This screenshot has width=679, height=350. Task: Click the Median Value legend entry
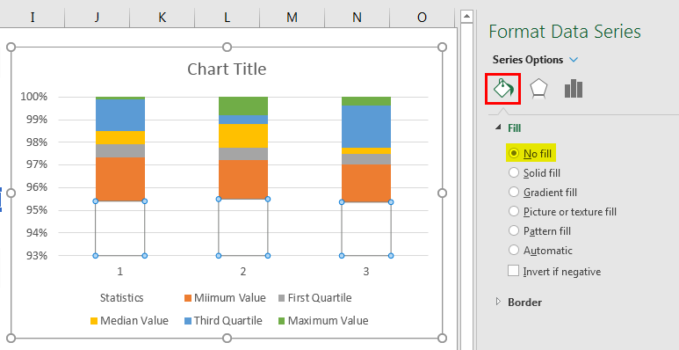coord(129,320)
